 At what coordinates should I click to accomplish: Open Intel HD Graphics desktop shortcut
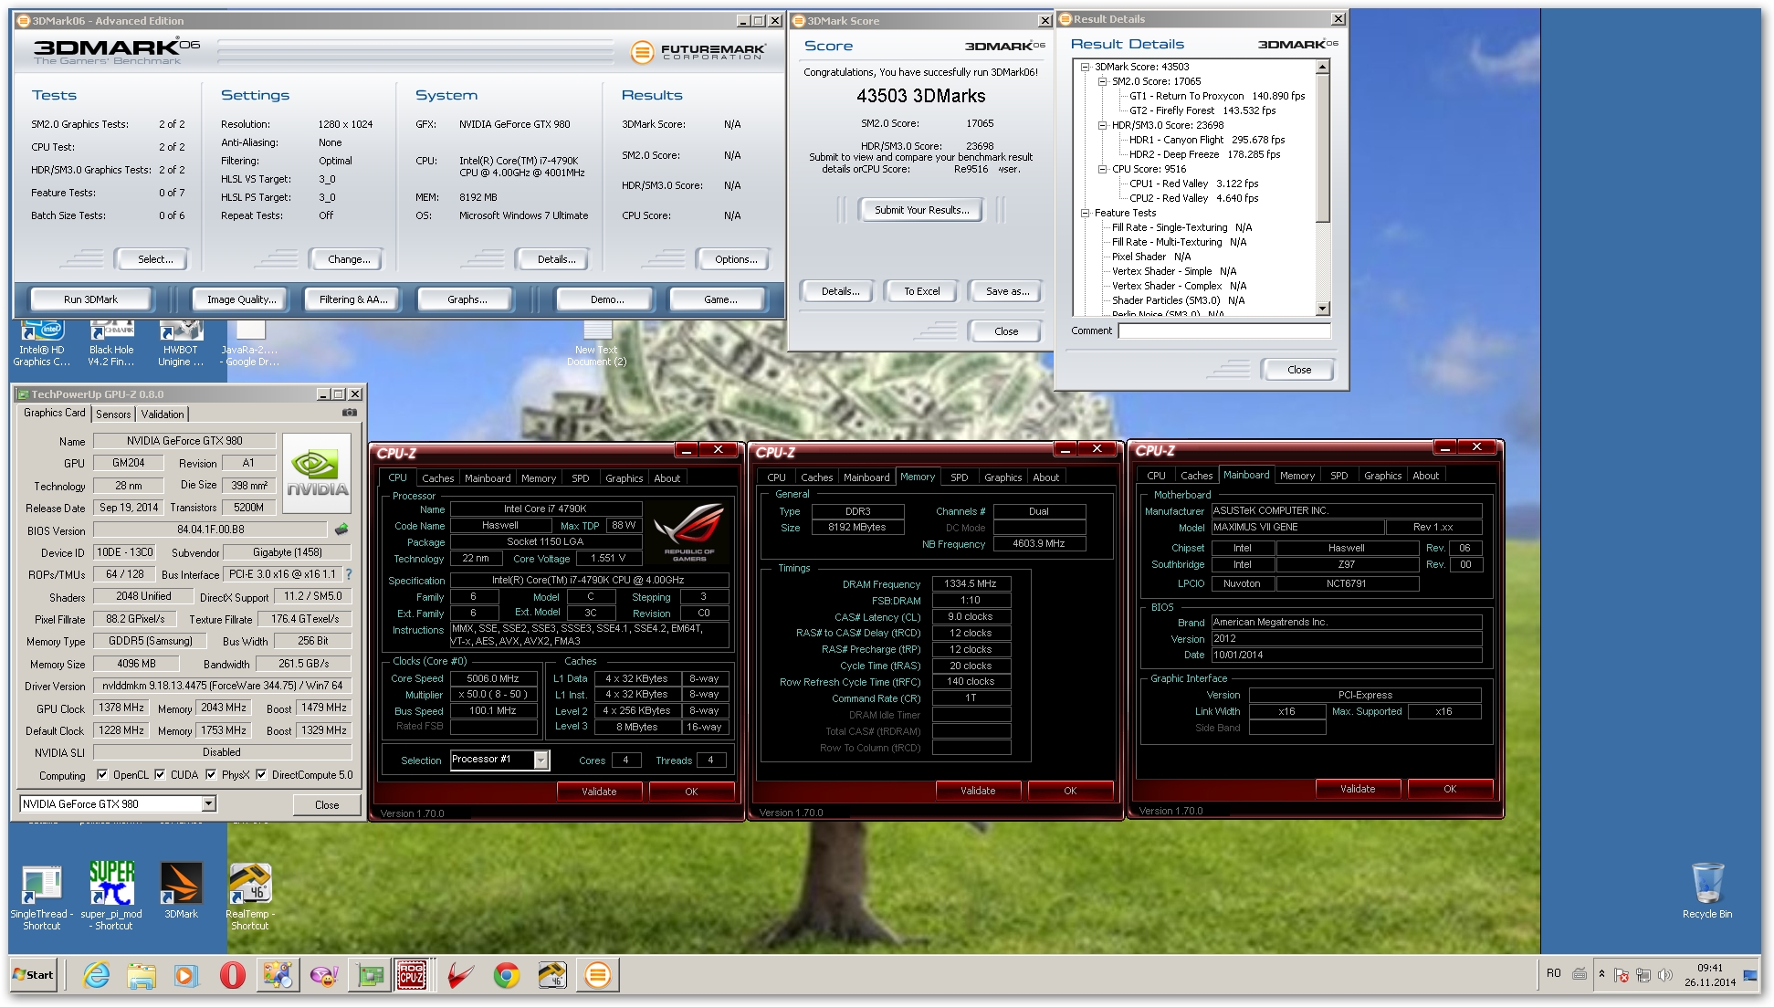tap(41, 342)
